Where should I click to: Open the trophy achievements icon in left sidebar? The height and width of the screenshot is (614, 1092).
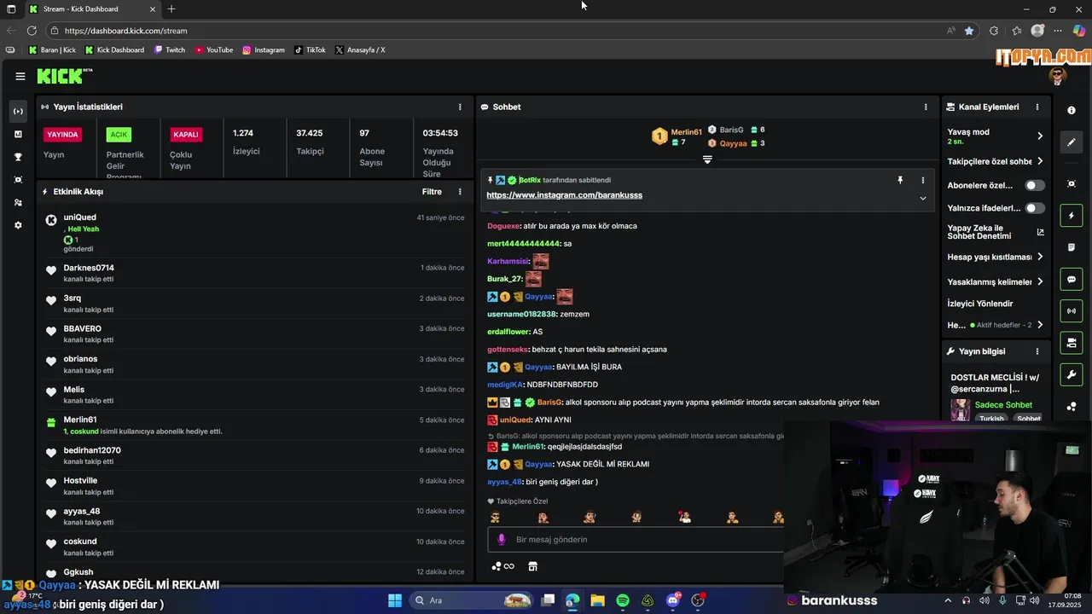click(x=18, y=157)
